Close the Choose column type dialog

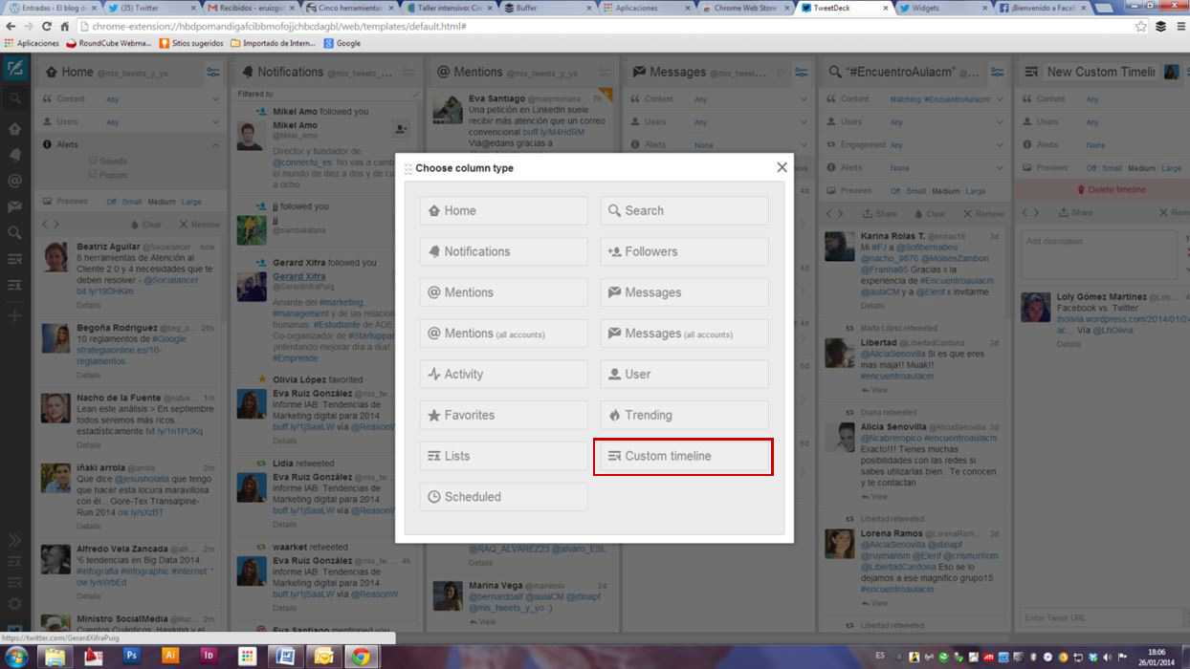pos(782,167)
